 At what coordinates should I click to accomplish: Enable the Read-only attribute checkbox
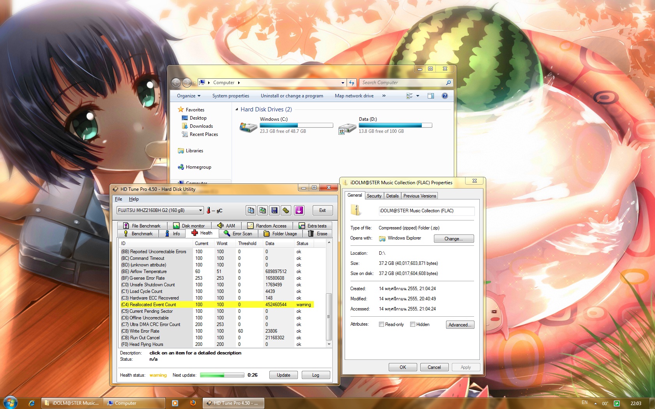click(x=382, y=324)
